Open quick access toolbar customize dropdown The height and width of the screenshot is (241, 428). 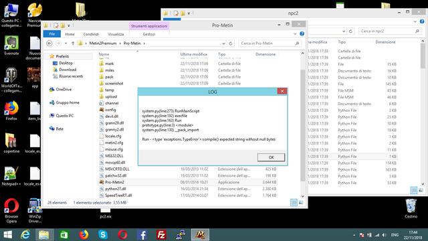[69, 25]
